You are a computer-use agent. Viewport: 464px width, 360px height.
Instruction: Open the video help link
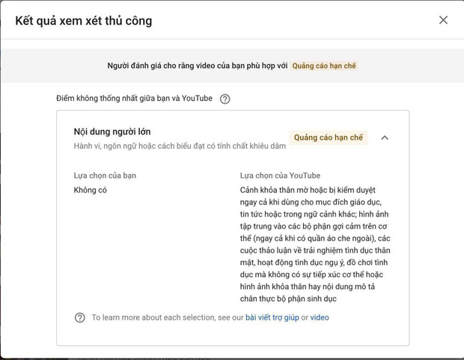click(x=320, y=317)
